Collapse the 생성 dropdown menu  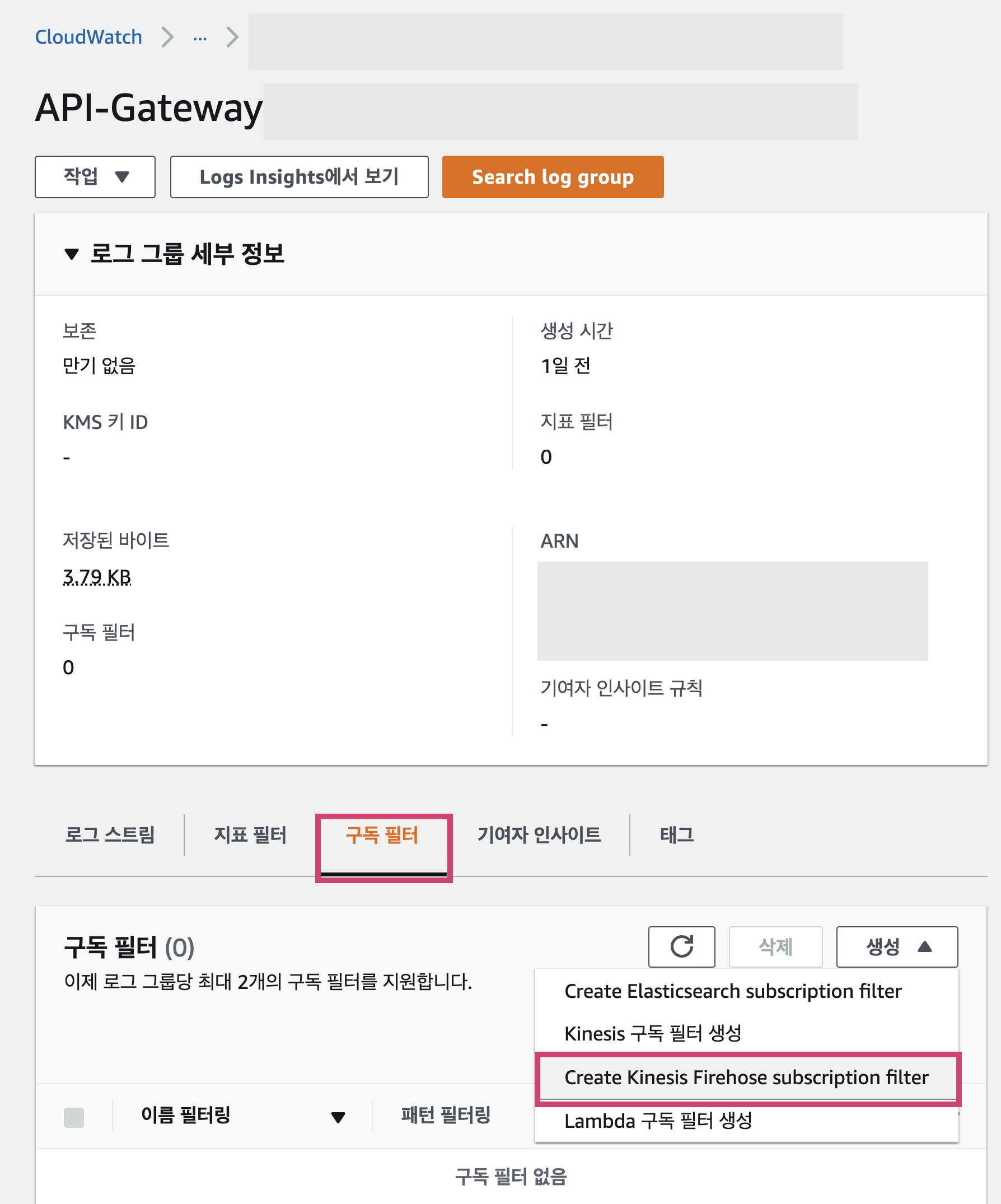click(x=896, y=946)
